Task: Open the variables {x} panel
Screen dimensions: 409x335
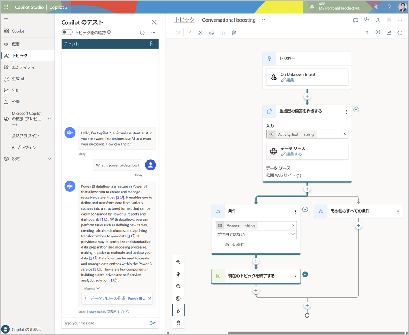Action: 378,32
